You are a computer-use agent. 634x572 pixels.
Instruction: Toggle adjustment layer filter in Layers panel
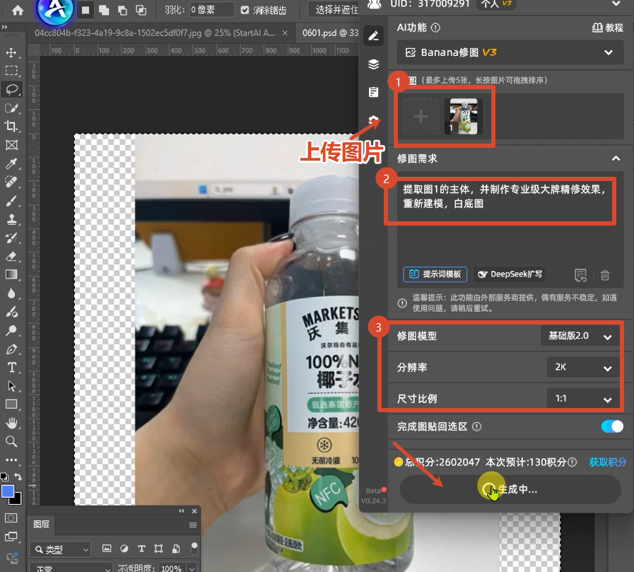click(124, 549)
